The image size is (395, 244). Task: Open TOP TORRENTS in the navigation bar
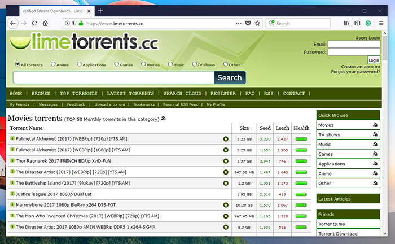coord(78,93)
